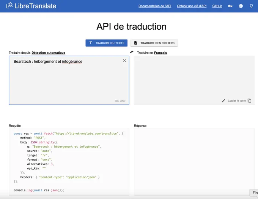The image size is (258, 199).
Task: Click the Copier le texte label
Action: [237, 101]
